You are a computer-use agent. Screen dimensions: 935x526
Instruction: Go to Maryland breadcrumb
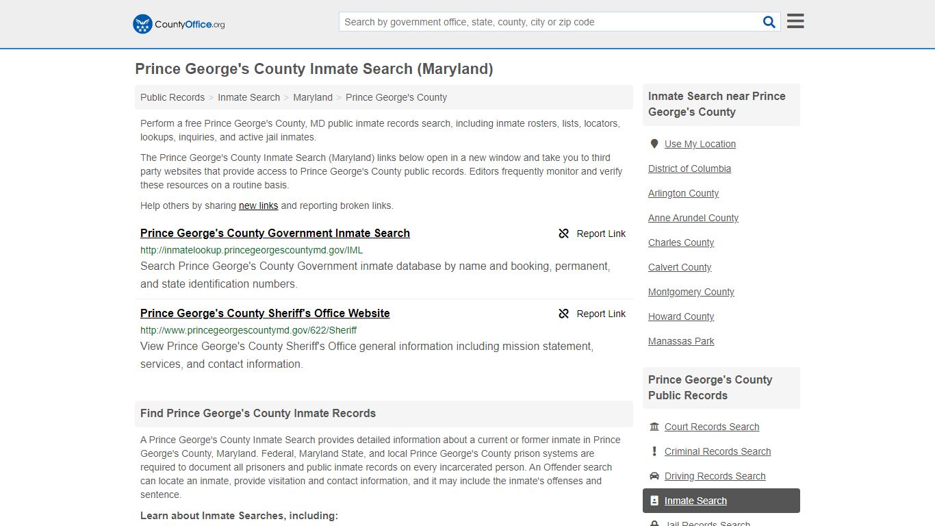[313, 97]
